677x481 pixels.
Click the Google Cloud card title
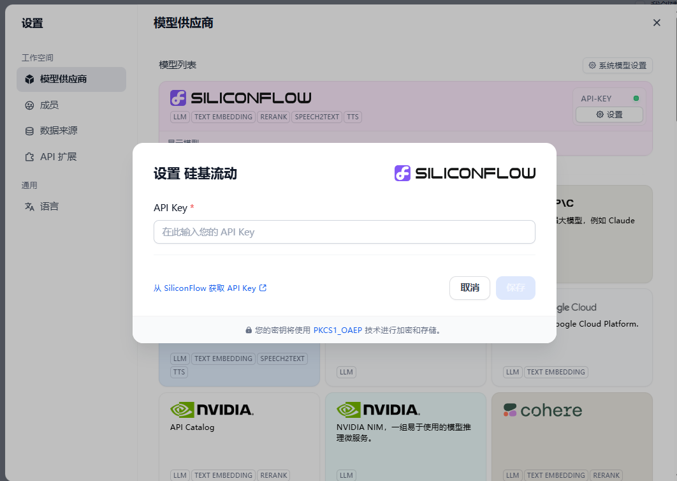coord(577,307)
